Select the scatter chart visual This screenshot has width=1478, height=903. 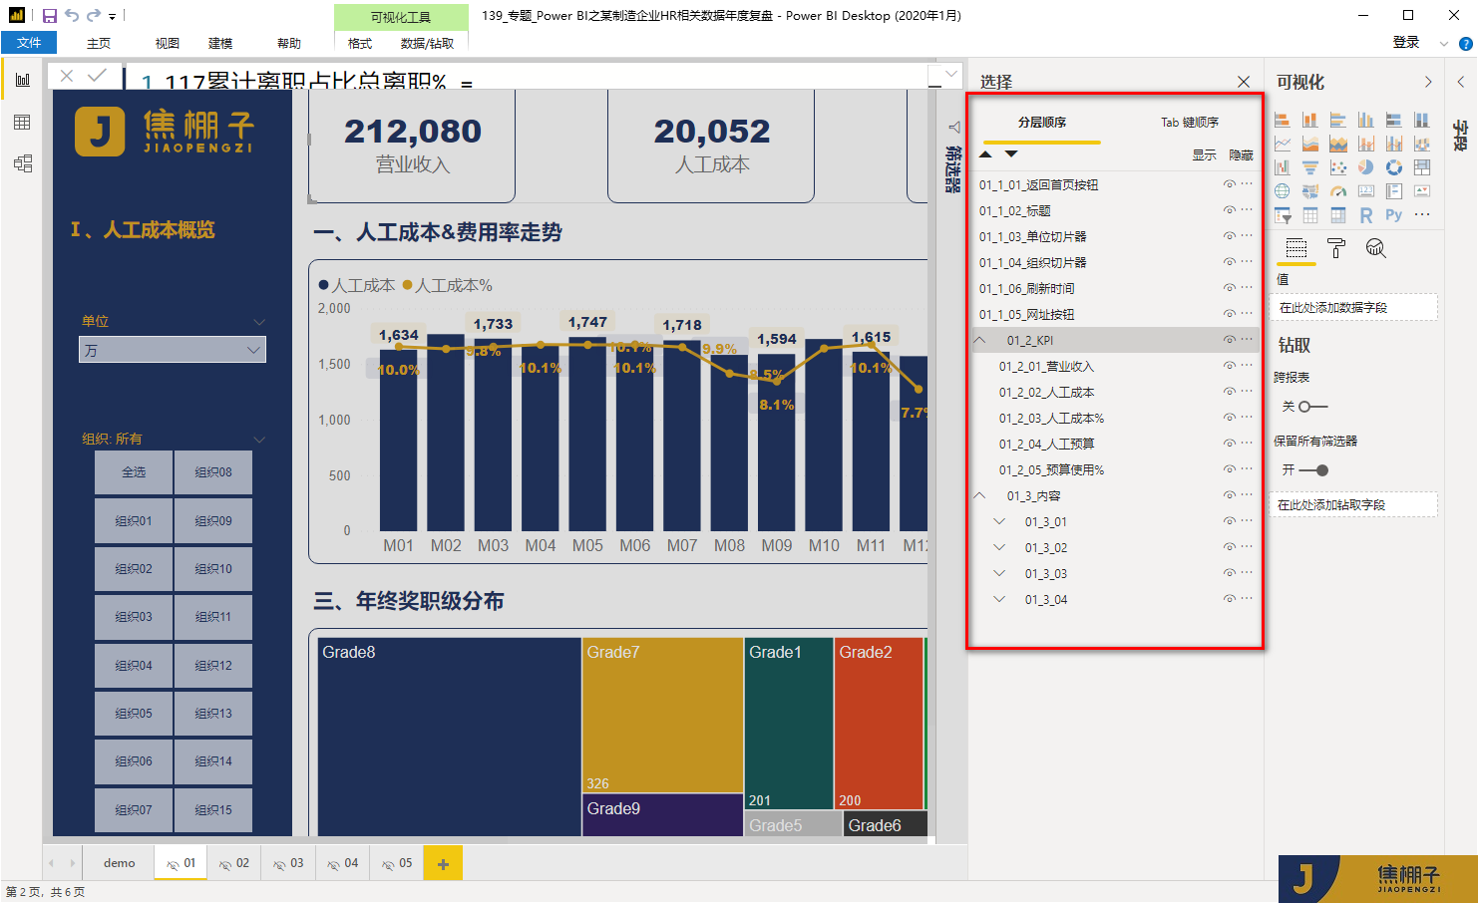(x=1338, y=167)
